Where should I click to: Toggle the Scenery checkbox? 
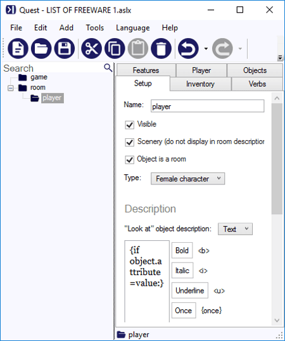point(129,142)
